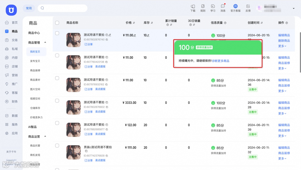This screenshot has width=301, height=170.
Task: Open 图片空间 in product menu
Action: point(35,89)
